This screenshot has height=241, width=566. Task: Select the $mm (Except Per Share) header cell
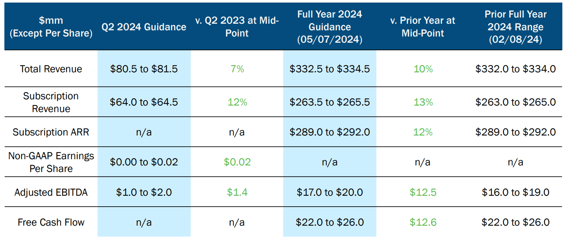tap(51, 27)
